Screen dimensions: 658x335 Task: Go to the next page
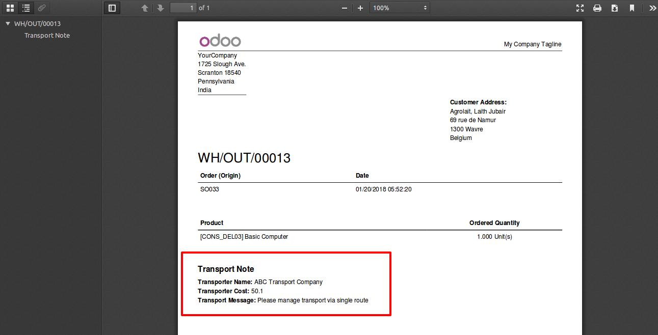[160, 8]
